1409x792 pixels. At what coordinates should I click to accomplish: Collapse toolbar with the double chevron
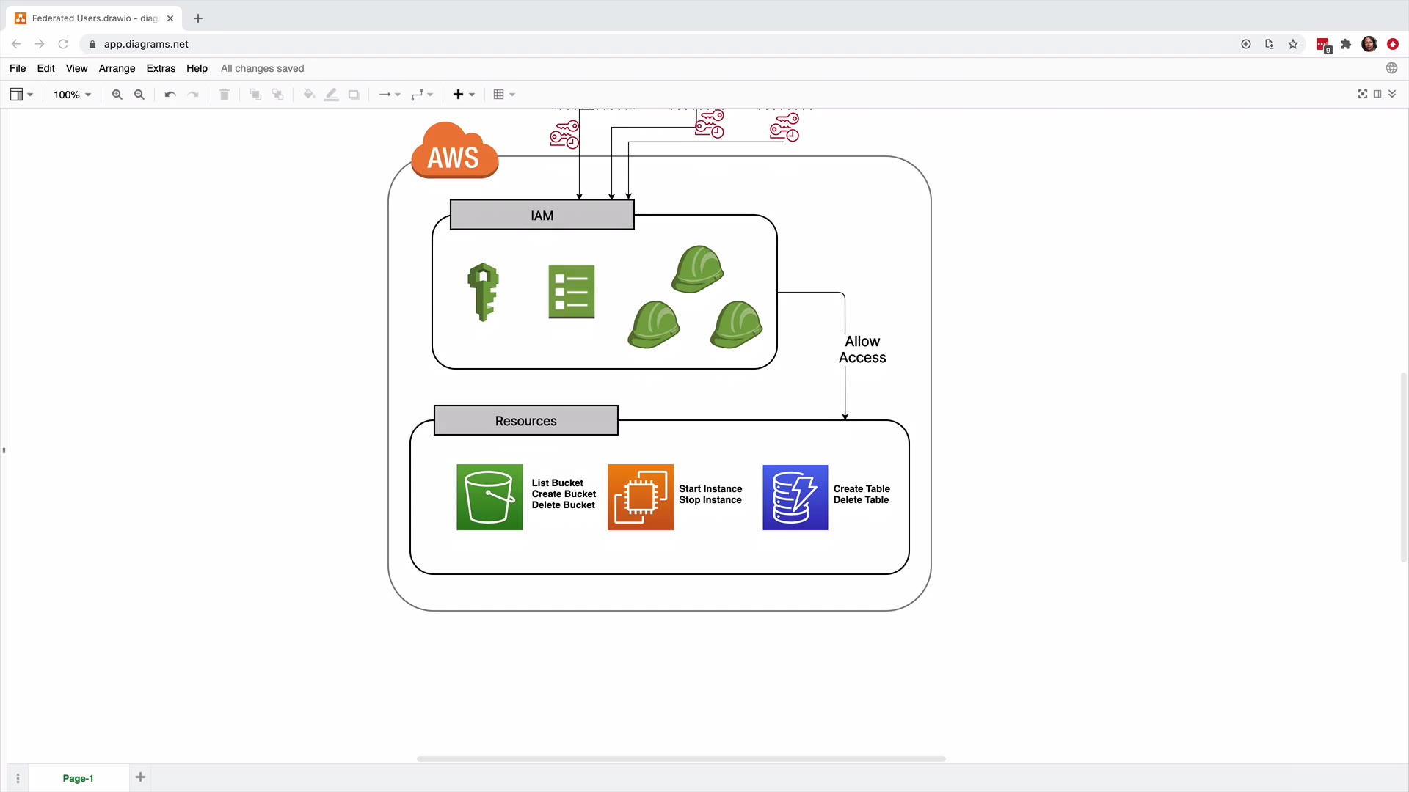pyautogui.click(x=1392, y=94)
